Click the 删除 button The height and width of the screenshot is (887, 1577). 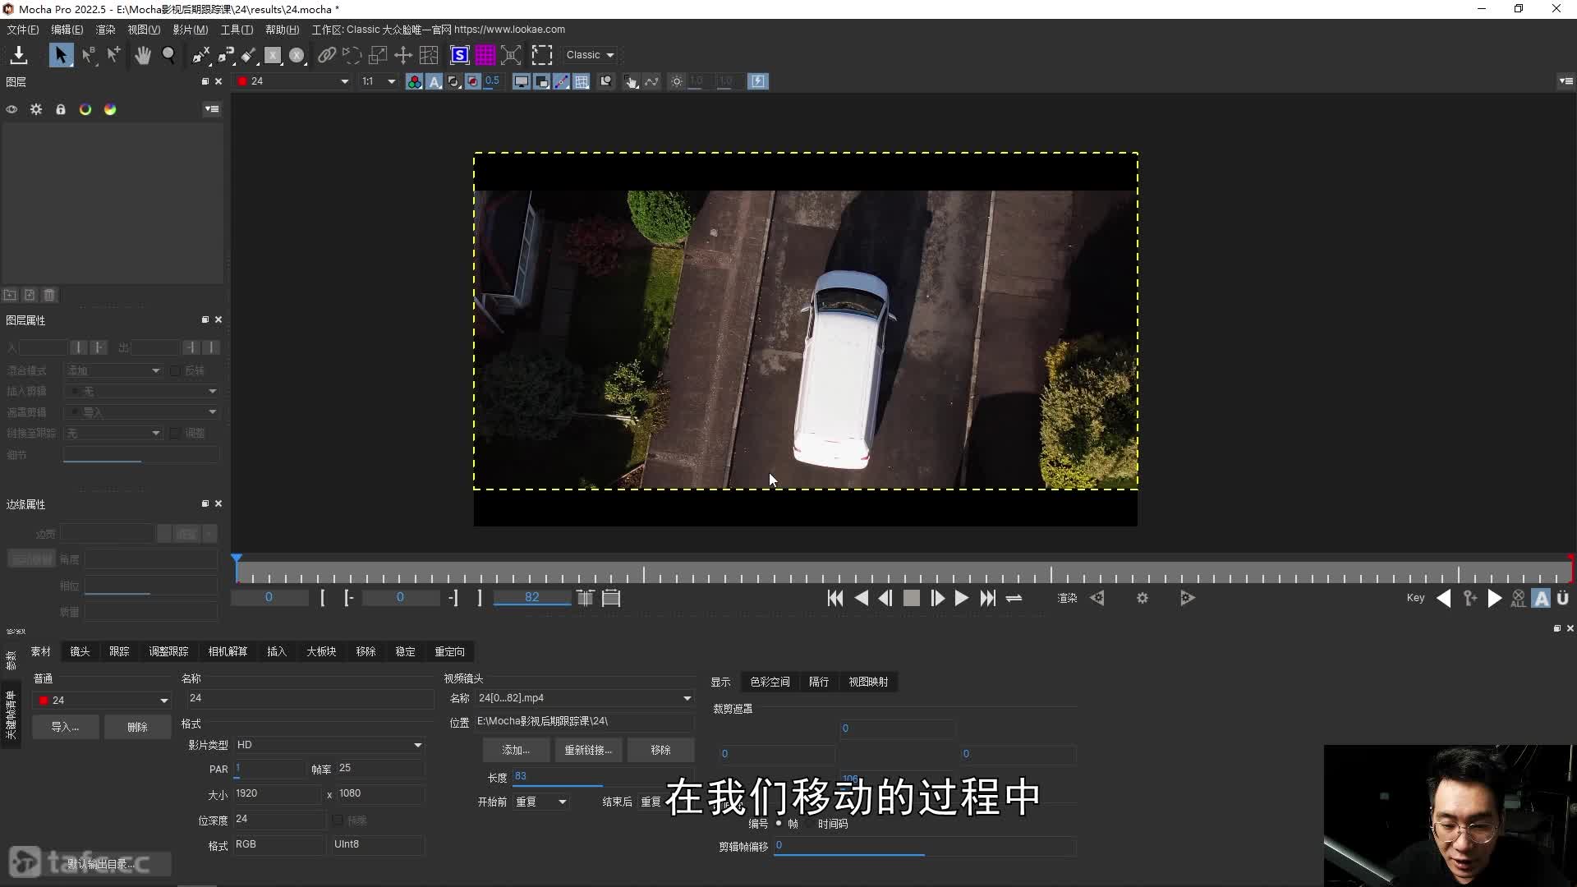(x=137, y=727)
